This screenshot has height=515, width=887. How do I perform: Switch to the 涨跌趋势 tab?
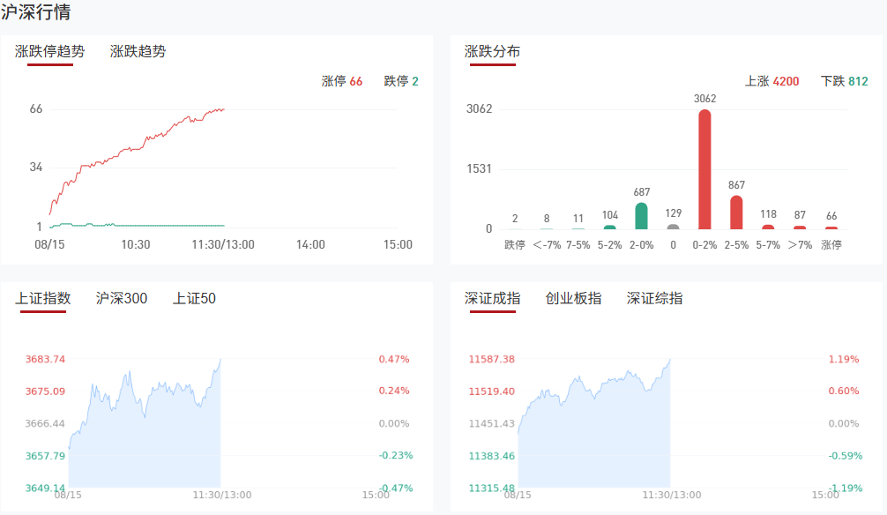[138, 51]
